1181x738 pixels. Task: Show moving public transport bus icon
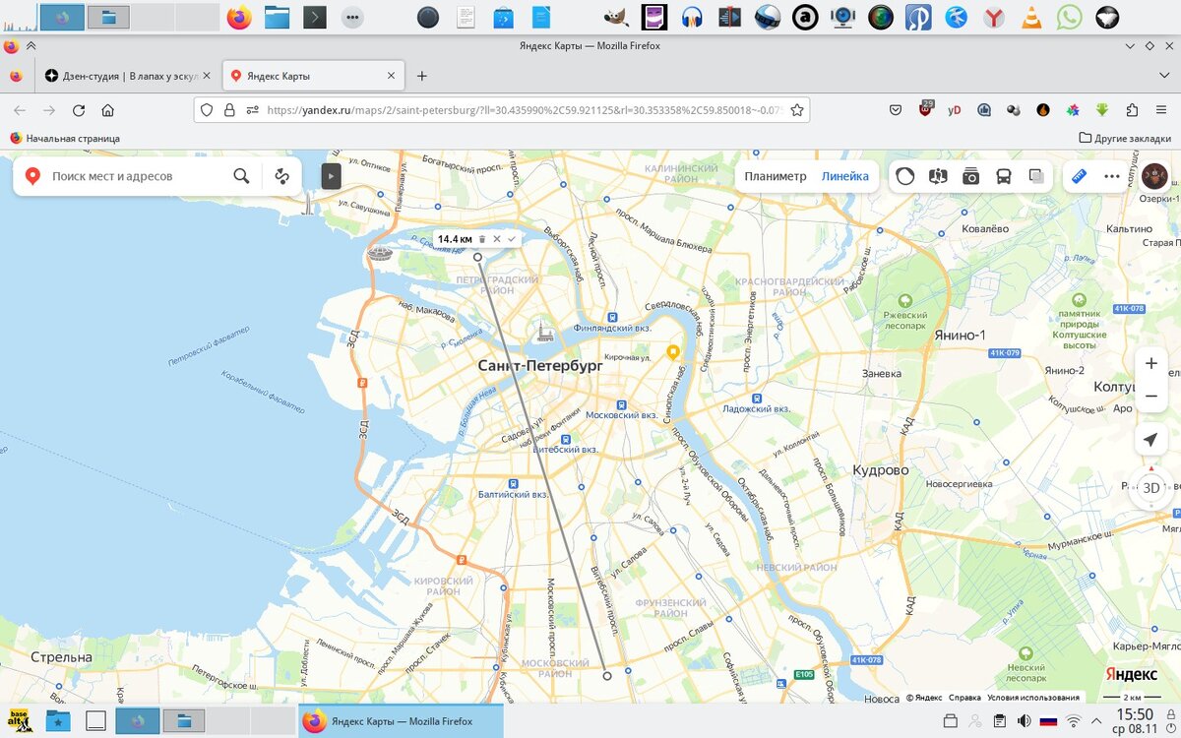click(1004, 176)
